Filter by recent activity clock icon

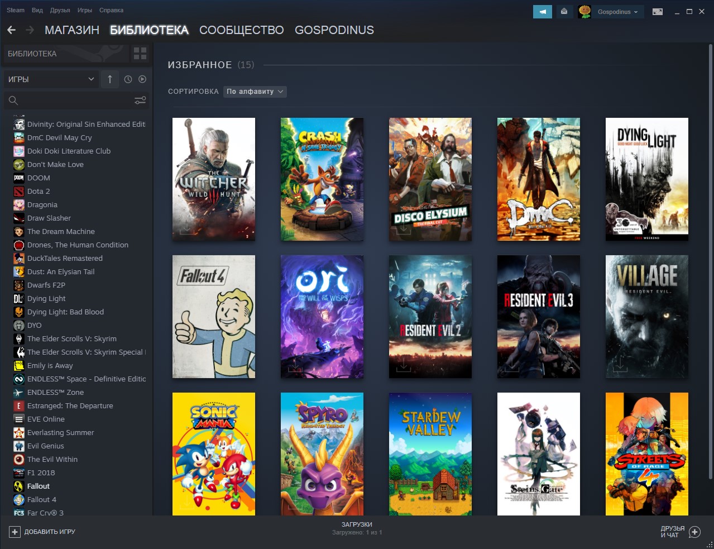pos(128,79)
